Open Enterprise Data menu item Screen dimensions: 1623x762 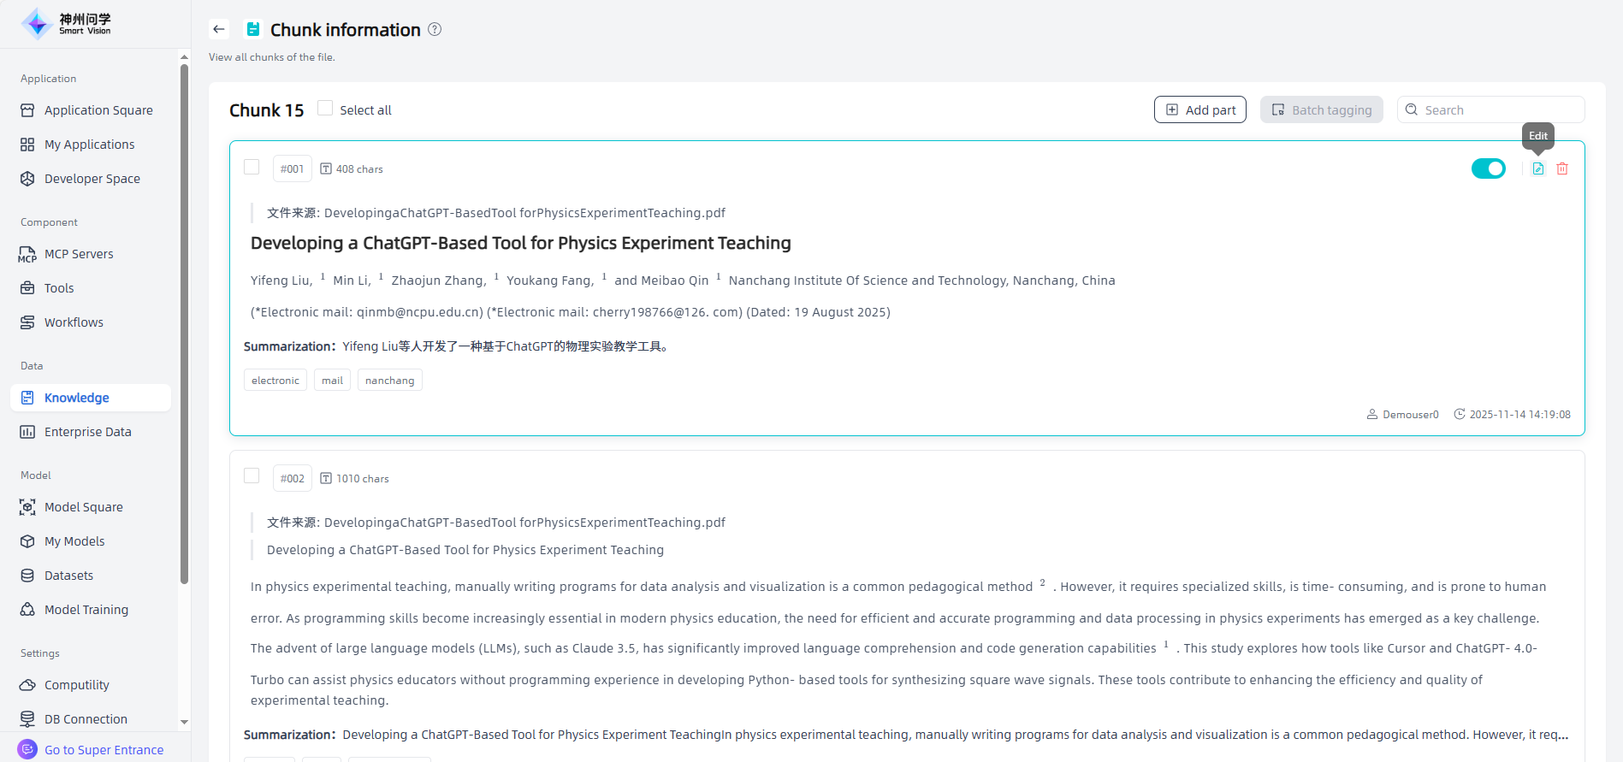[87, 432]
